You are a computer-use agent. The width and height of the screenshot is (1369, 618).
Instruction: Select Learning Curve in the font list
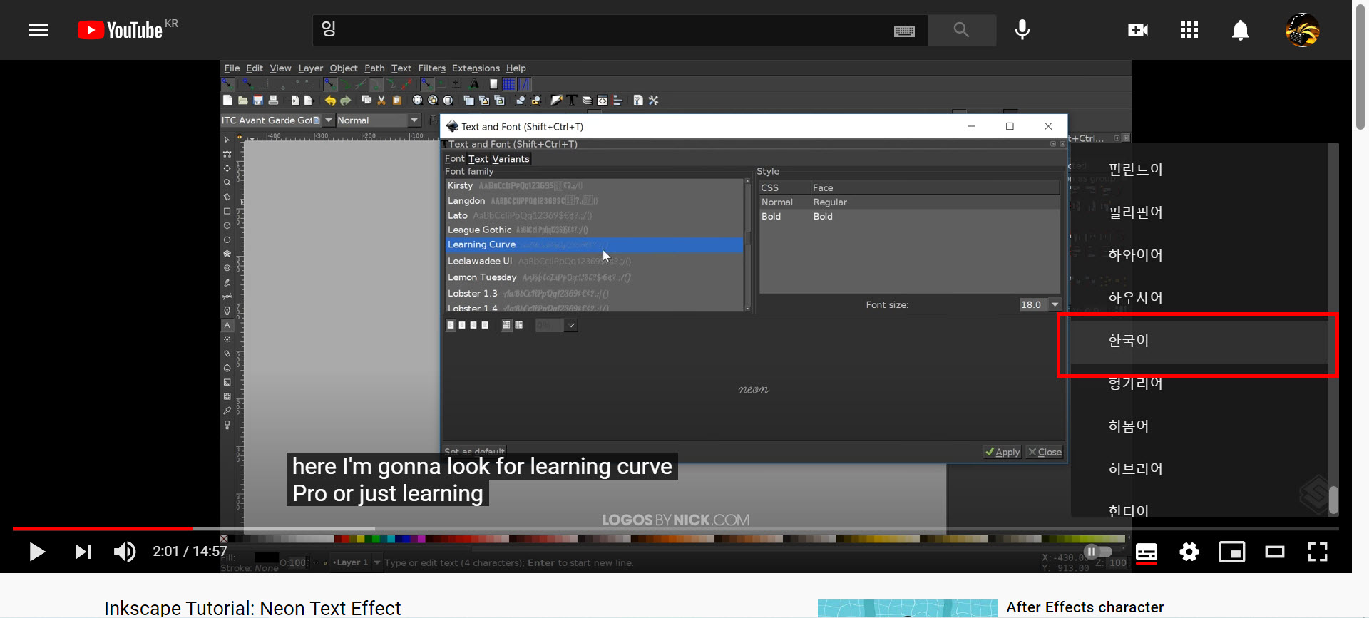[594, 244]
